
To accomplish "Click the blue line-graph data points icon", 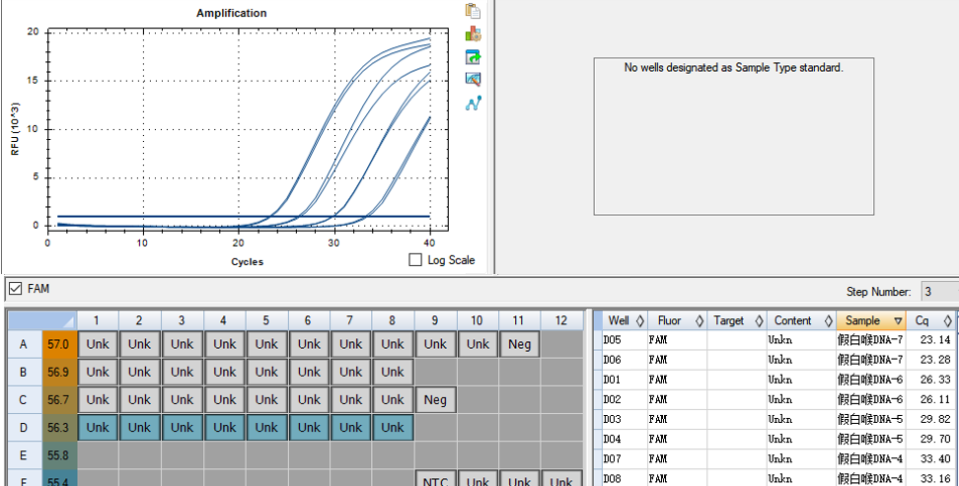I will coord(473,104).
